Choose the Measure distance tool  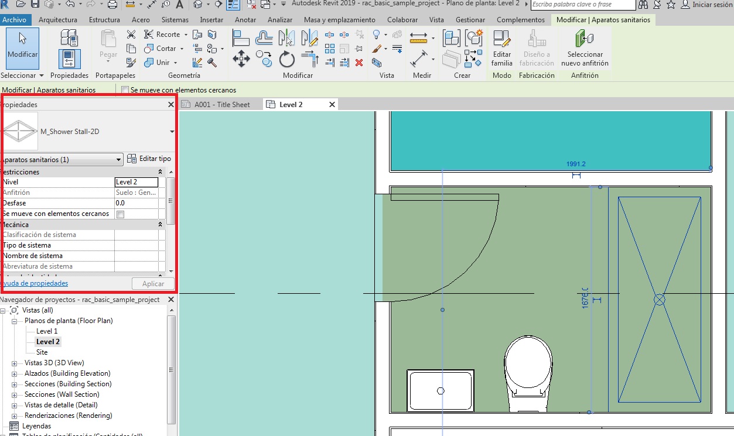pos(419,38)
